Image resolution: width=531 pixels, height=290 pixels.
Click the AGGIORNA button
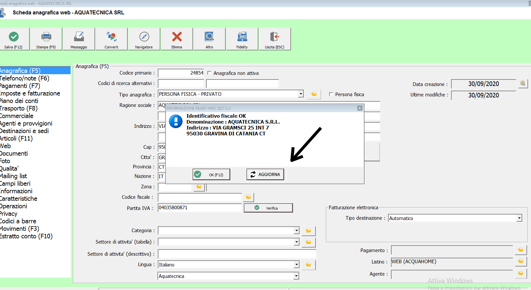[x=265, y=175]
